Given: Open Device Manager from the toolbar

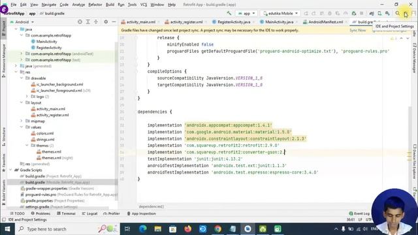Looking at the screenshot, I should tap(379, 13).
